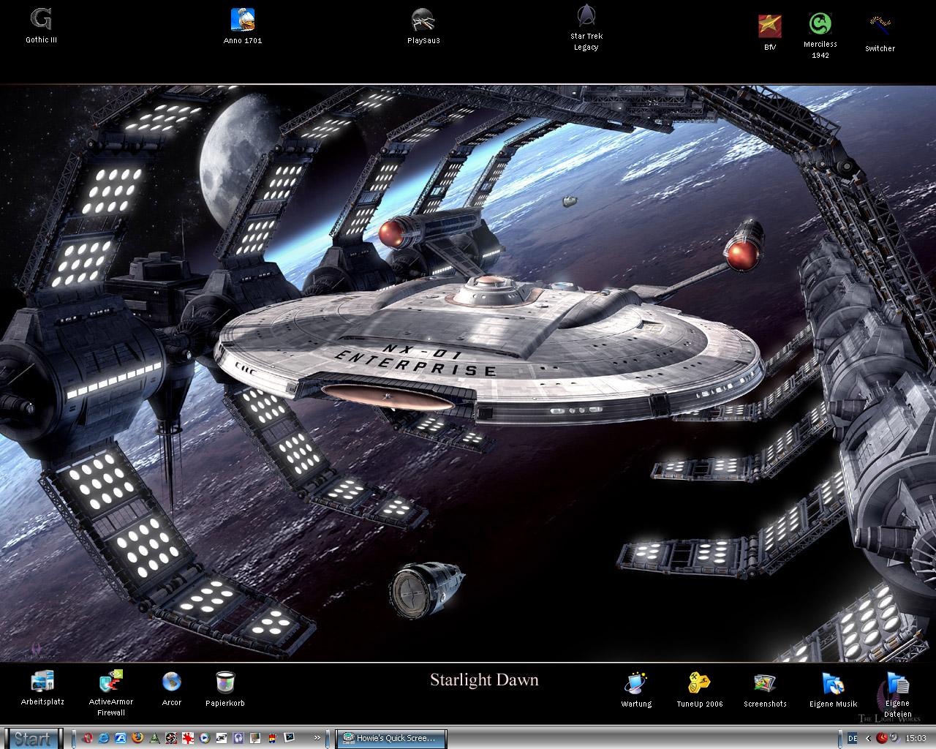Open the Arbeitsplatz icon
The width and height of the screenshot is (936, 749).
(x=42, y=688)
